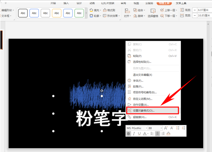Viewport: 212px width, 152px height.
Task: Click the rotation handle above the text box
Action: point(102,91)
